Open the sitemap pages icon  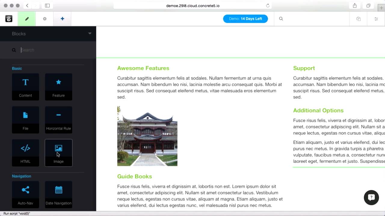point(358,19)
